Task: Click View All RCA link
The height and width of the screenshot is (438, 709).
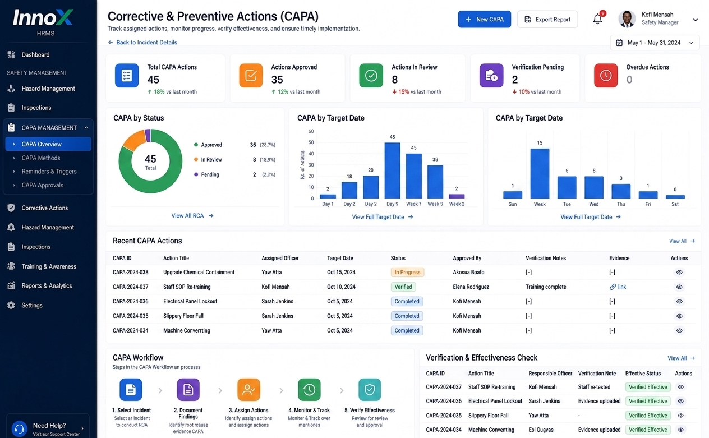Action: (192, 215)
